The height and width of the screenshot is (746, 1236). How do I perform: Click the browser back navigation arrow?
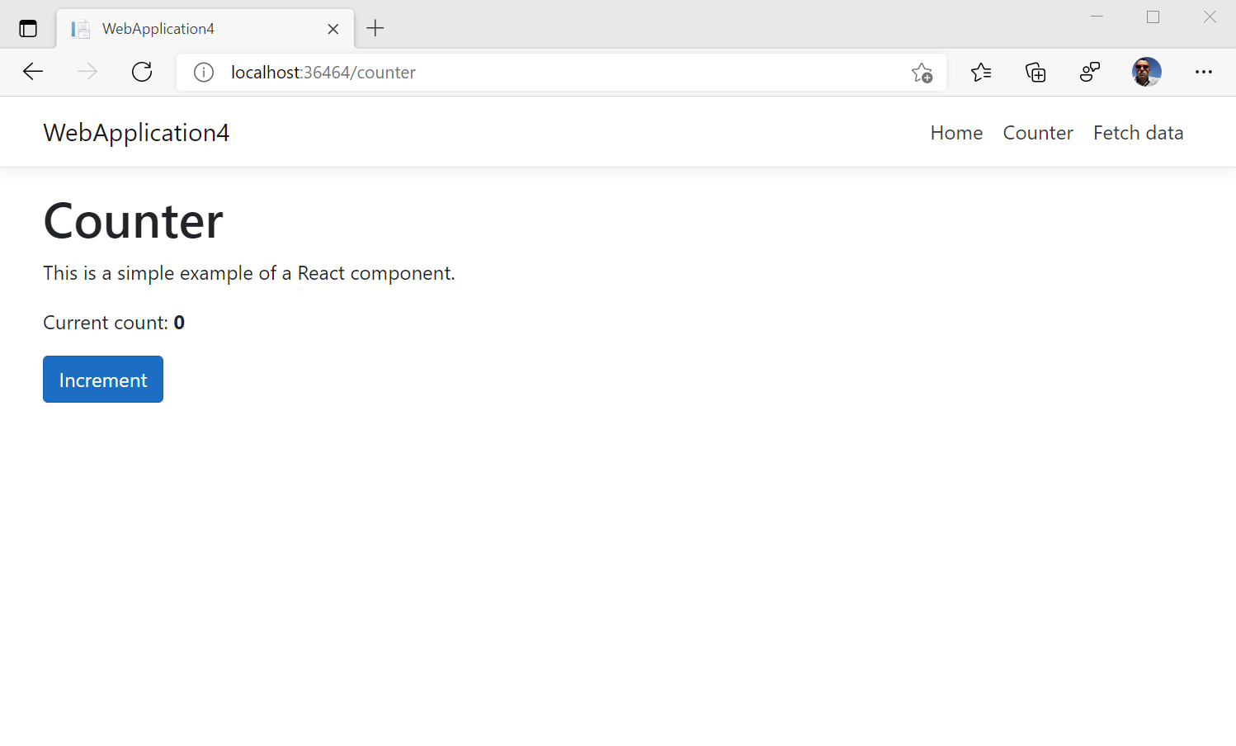(x=32, y=72)
